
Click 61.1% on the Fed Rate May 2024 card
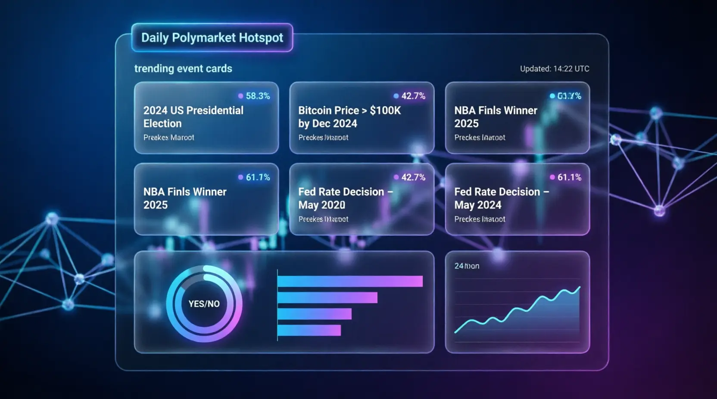pyautogui.click(x=569, y=177)
